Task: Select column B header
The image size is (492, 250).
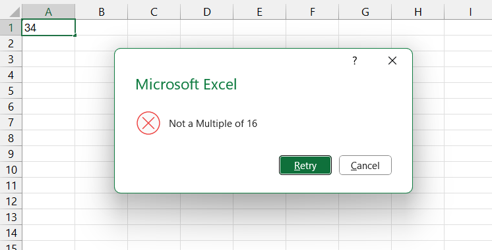Action: point(102,12)
